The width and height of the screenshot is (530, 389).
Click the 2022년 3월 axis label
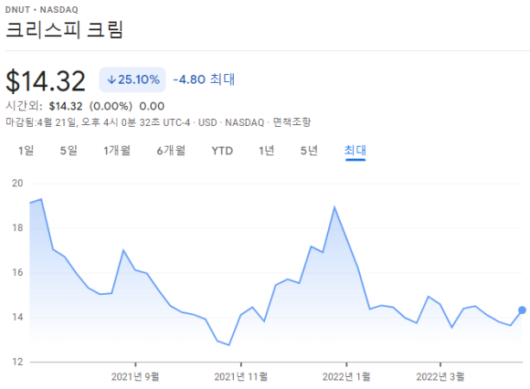point(440,376)
